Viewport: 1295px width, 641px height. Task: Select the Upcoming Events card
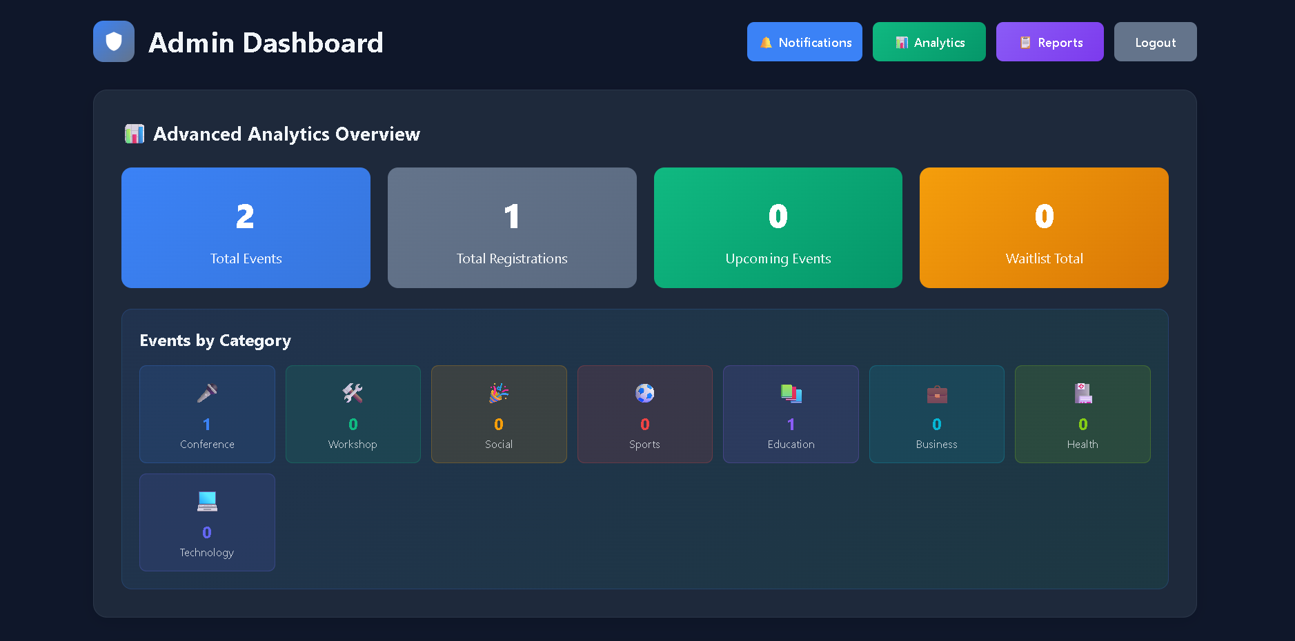point(778,227)
